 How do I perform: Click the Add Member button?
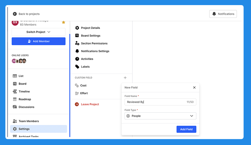click(x=39, y=41)
